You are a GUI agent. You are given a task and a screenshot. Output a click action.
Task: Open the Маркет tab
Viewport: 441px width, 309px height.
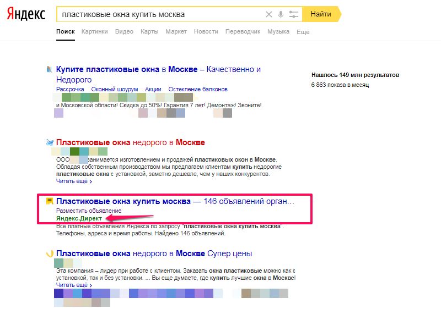[176, 32]
